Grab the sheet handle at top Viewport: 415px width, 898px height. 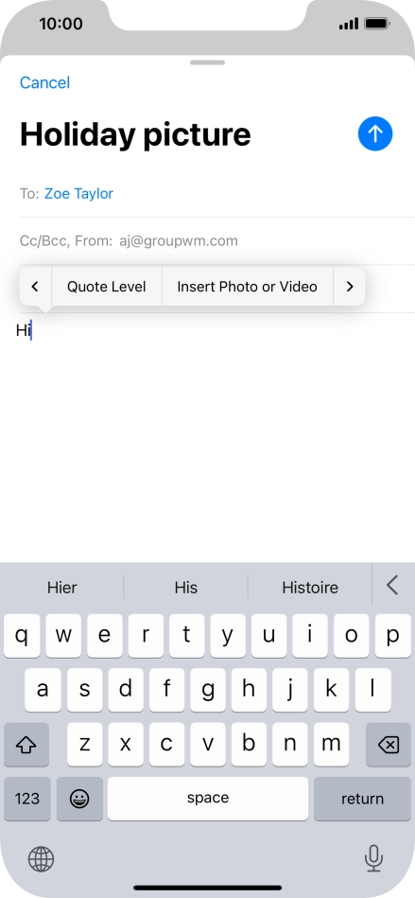coord(207,62)
